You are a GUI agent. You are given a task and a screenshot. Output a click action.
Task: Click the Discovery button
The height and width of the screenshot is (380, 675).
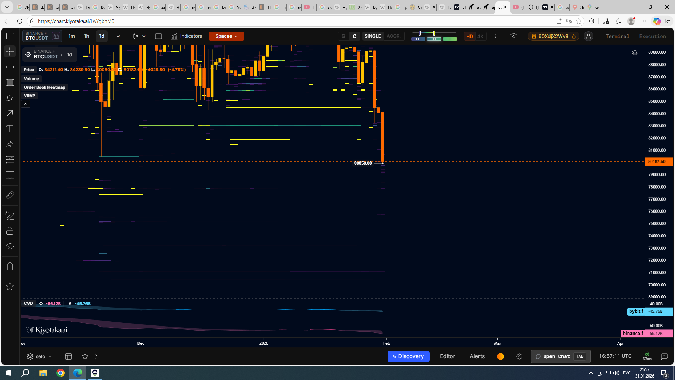[408, 356]
